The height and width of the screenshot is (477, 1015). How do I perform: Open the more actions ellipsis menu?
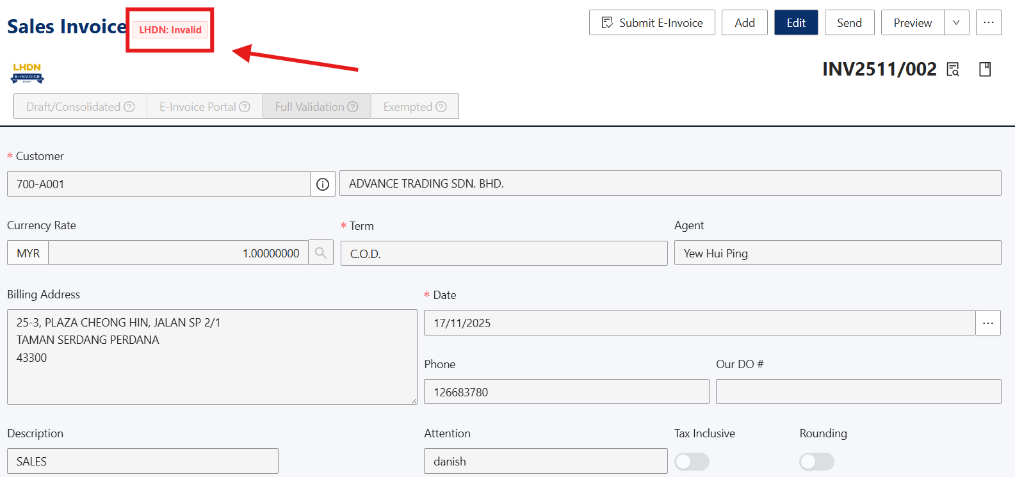989,23
